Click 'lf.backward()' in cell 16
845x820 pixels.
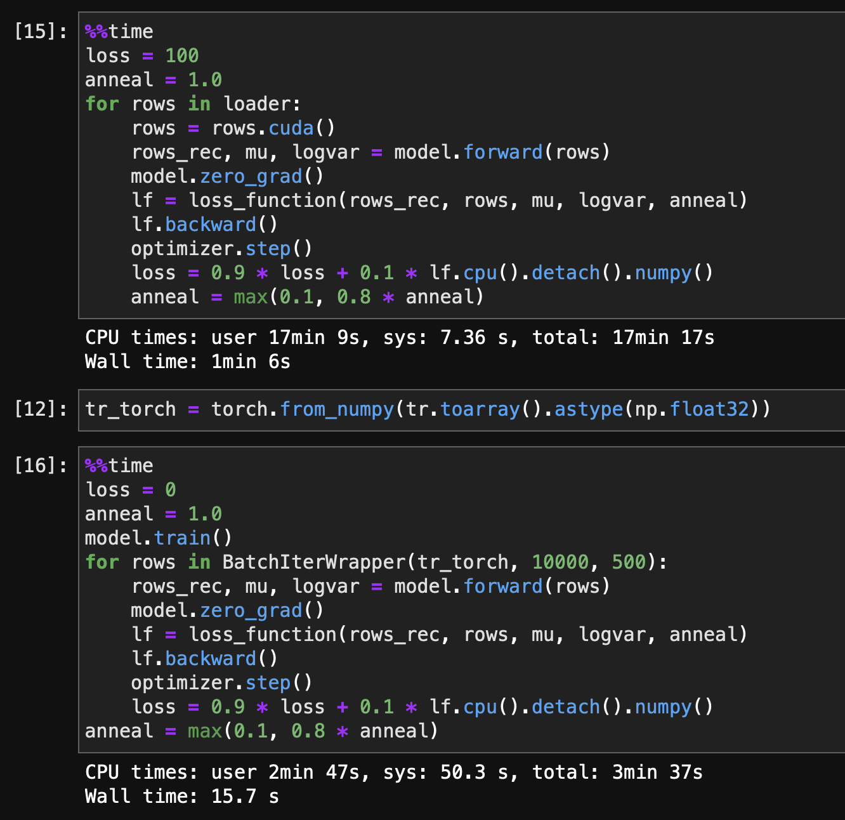(x=204, y=658)
